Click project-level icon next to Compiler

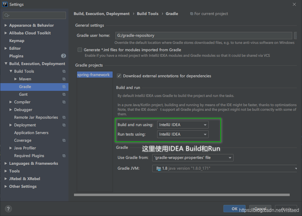(64, 102)
